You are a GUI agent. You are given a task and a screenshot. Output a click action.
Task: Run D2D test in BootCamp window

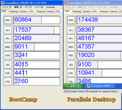pos(8,73)
